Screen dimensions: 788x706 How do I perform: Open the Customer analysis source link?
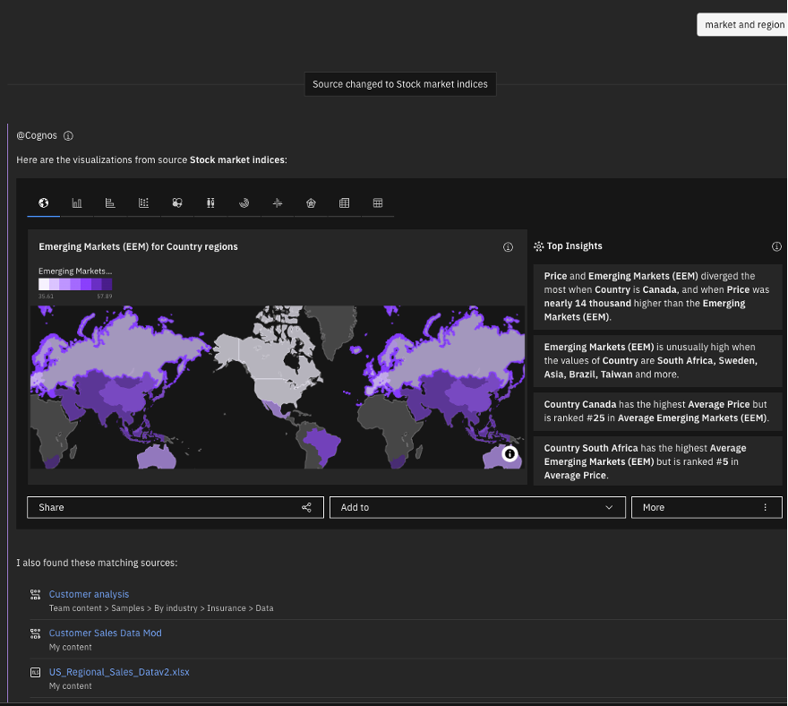point(89,594)
